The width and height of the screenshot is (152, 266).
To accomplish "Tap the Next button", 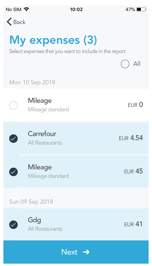I will pos(76,252).
